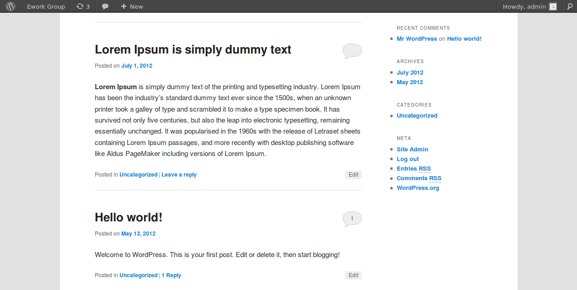Open the Entries RSS feed
Image resolution: width=577 pixels, height=290 pixels.
tap(414, 168)
